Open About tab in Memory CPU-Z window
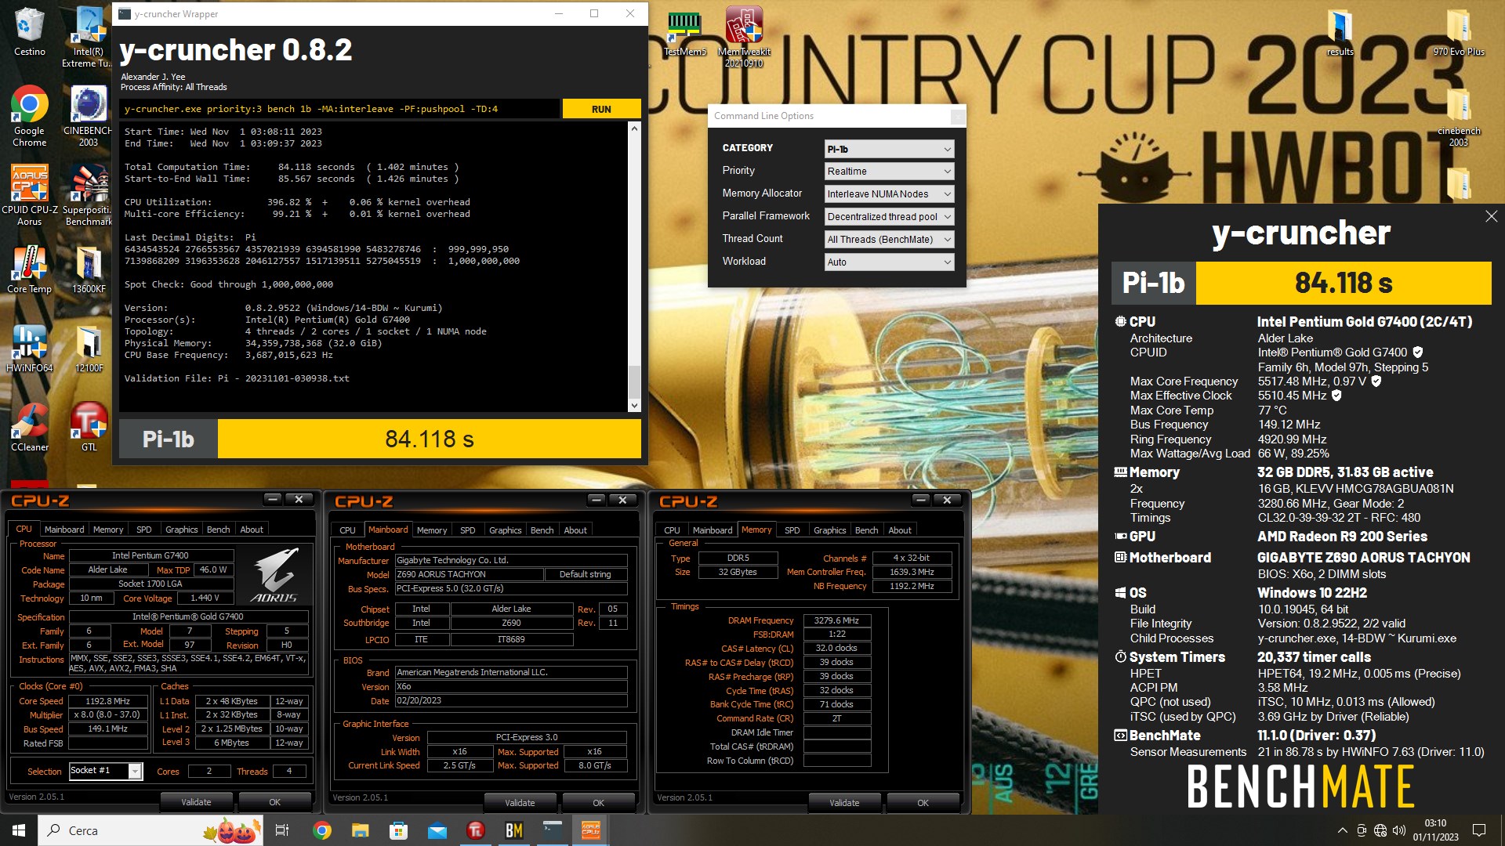 tap(900, 530)
